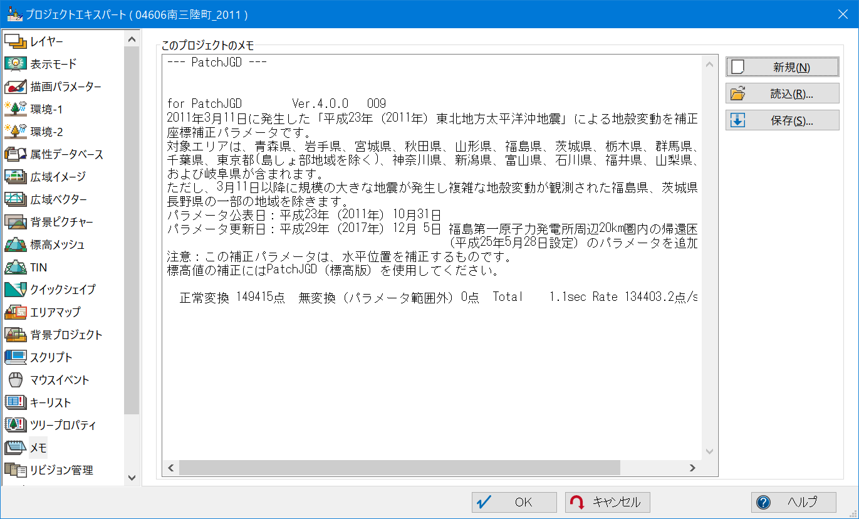The width and height of the screenshot is (859, 519).
Task: Click the キャンセル button
Action: click(x=608, y=502)
